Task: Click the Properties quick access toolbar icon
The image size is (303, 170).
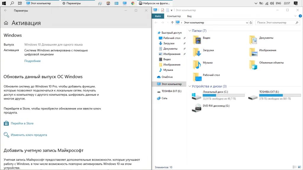Action: click(162, 10)
